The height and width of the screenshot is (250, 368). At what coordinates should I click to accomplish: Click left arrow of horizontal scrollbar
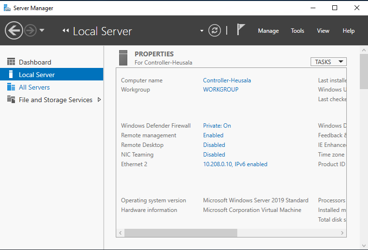point(121,233)
